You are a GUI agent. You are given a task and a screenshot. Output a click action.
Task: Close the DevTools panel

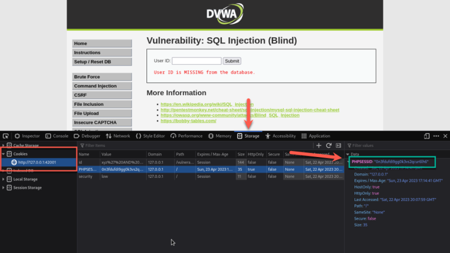tap(445, 136)
